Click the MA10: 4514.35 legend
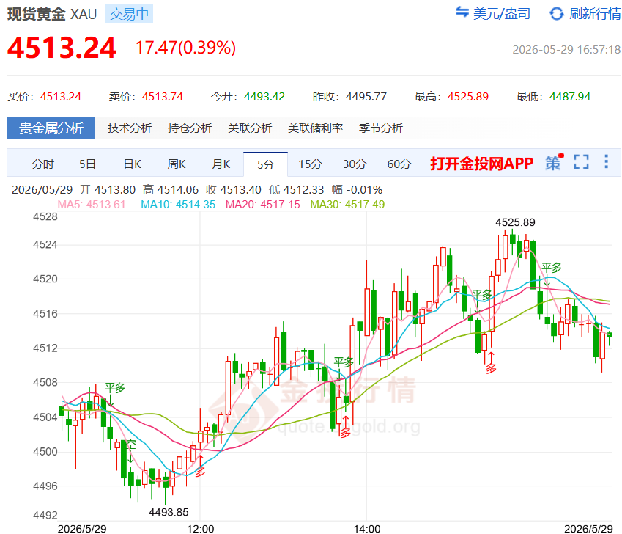This screenshot has height=534, width=622. tap(178, 205)
